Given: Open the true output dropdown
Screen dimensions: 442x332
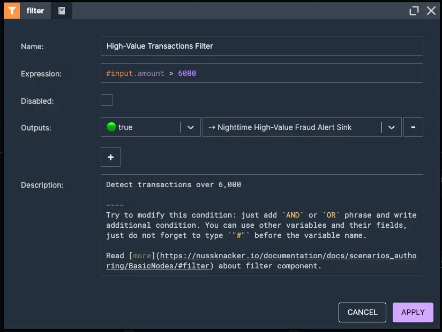Looking at the screenshot, I should click(x=151, y=127).
